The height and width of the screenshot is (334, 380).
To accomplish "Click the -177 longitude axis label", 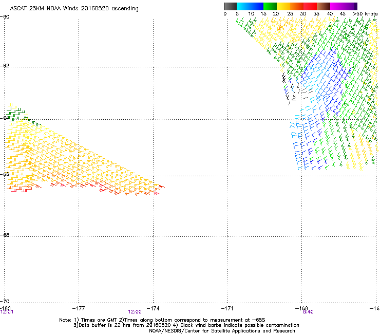I will (79, 308).
